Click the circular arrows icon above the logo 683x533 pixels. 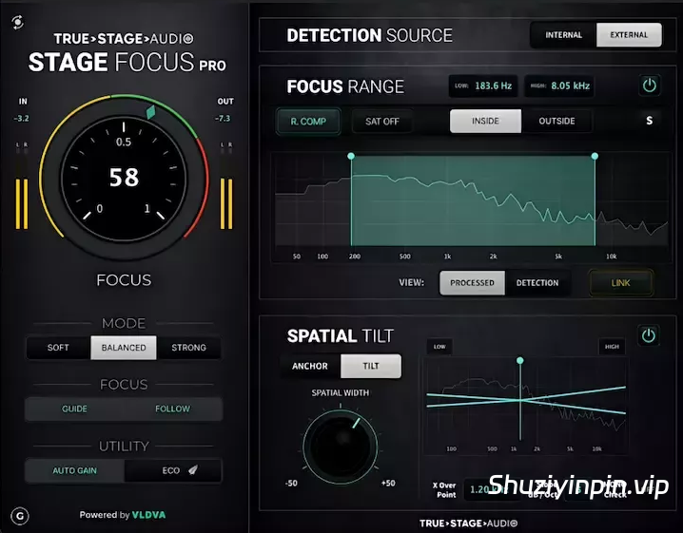point(17,22)
